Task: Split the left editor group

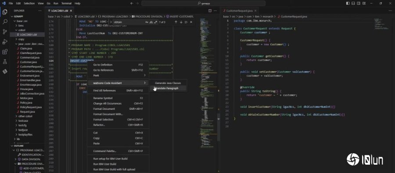Action: (210, 11)
